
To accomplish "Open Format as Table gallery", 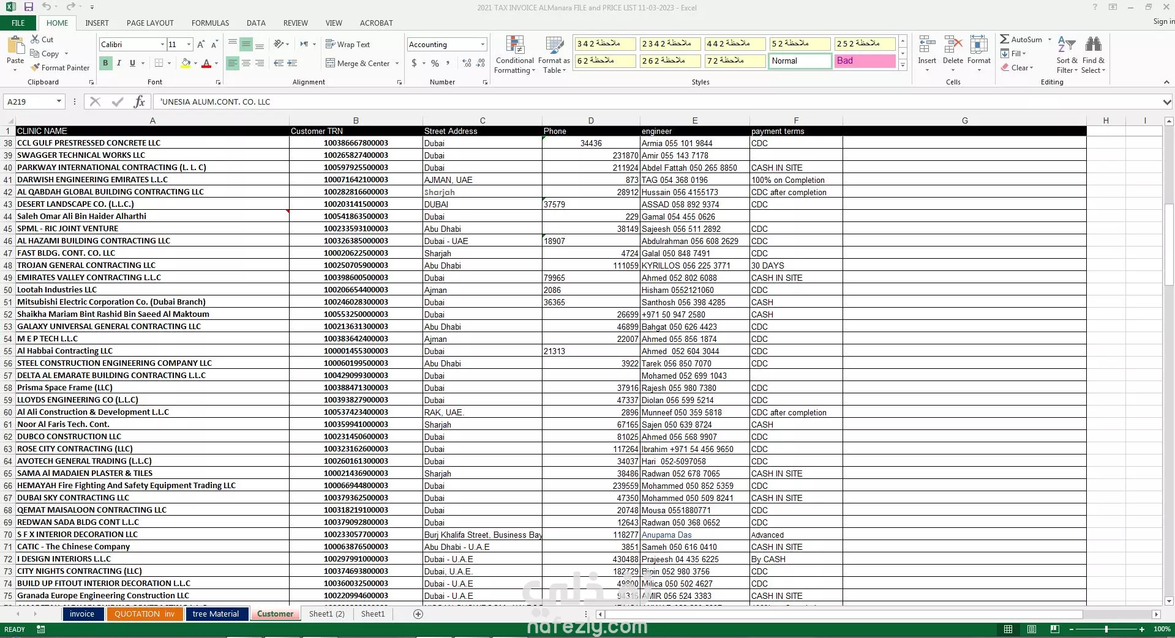I will [x=554, y=54].
